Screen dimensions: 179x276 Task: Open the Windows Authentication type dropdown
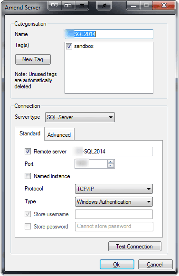(114, 202)
